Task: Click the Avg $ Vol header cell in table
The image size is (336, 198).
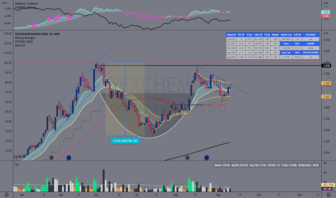Action: [286, 53]
